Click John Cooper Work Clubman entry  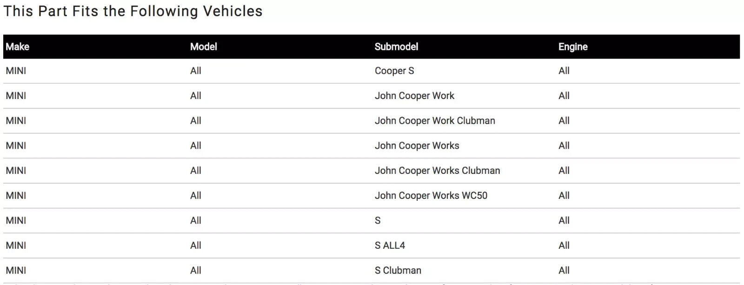tap(435, 121)
